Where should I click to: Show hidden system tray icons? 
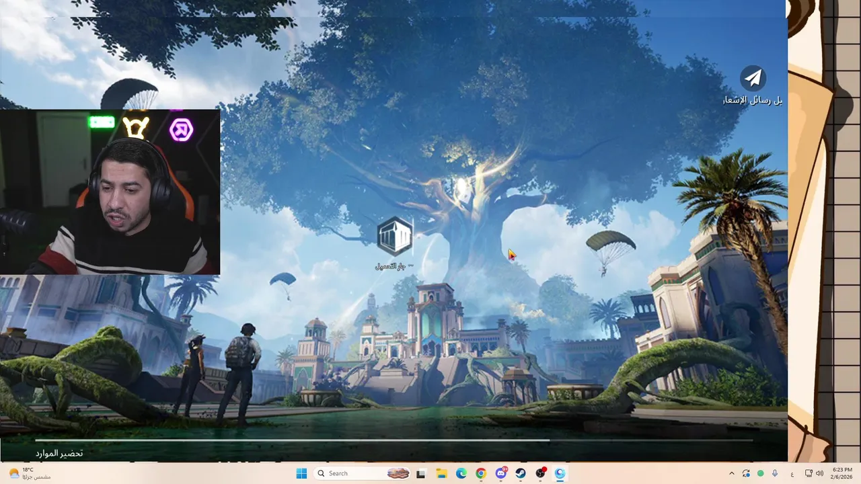click(732, 473)
